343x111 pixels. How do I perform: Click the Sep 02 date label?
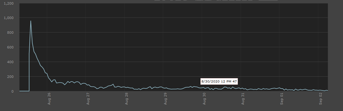point(321,99)
